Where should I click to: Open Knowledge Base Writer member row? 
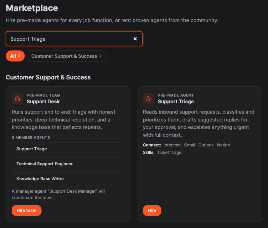(68, 179)
